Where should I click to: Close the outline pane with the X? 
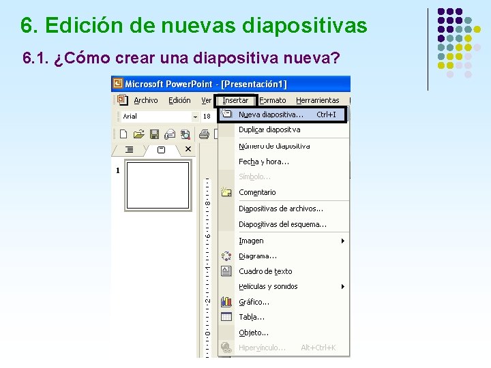[x=188, y=149]
